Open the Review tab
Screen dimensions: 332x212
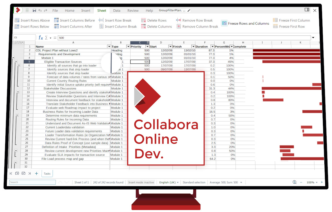pos(133,11)
